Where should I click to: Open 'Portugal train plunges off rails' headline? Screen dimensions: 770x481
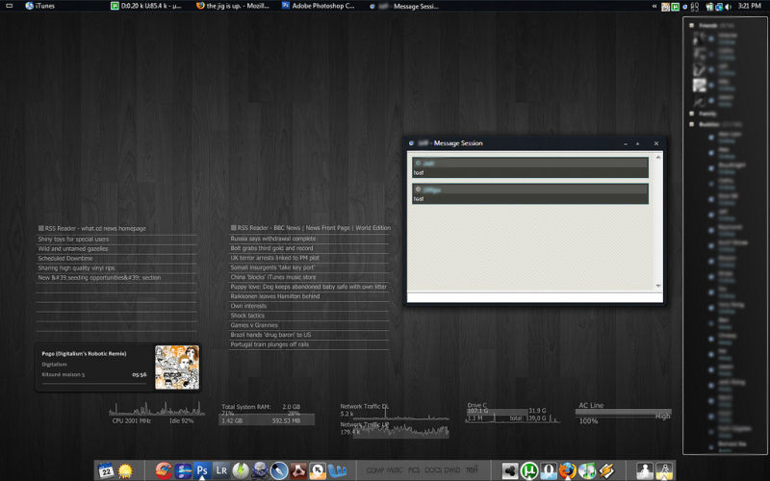click(269, 344)
